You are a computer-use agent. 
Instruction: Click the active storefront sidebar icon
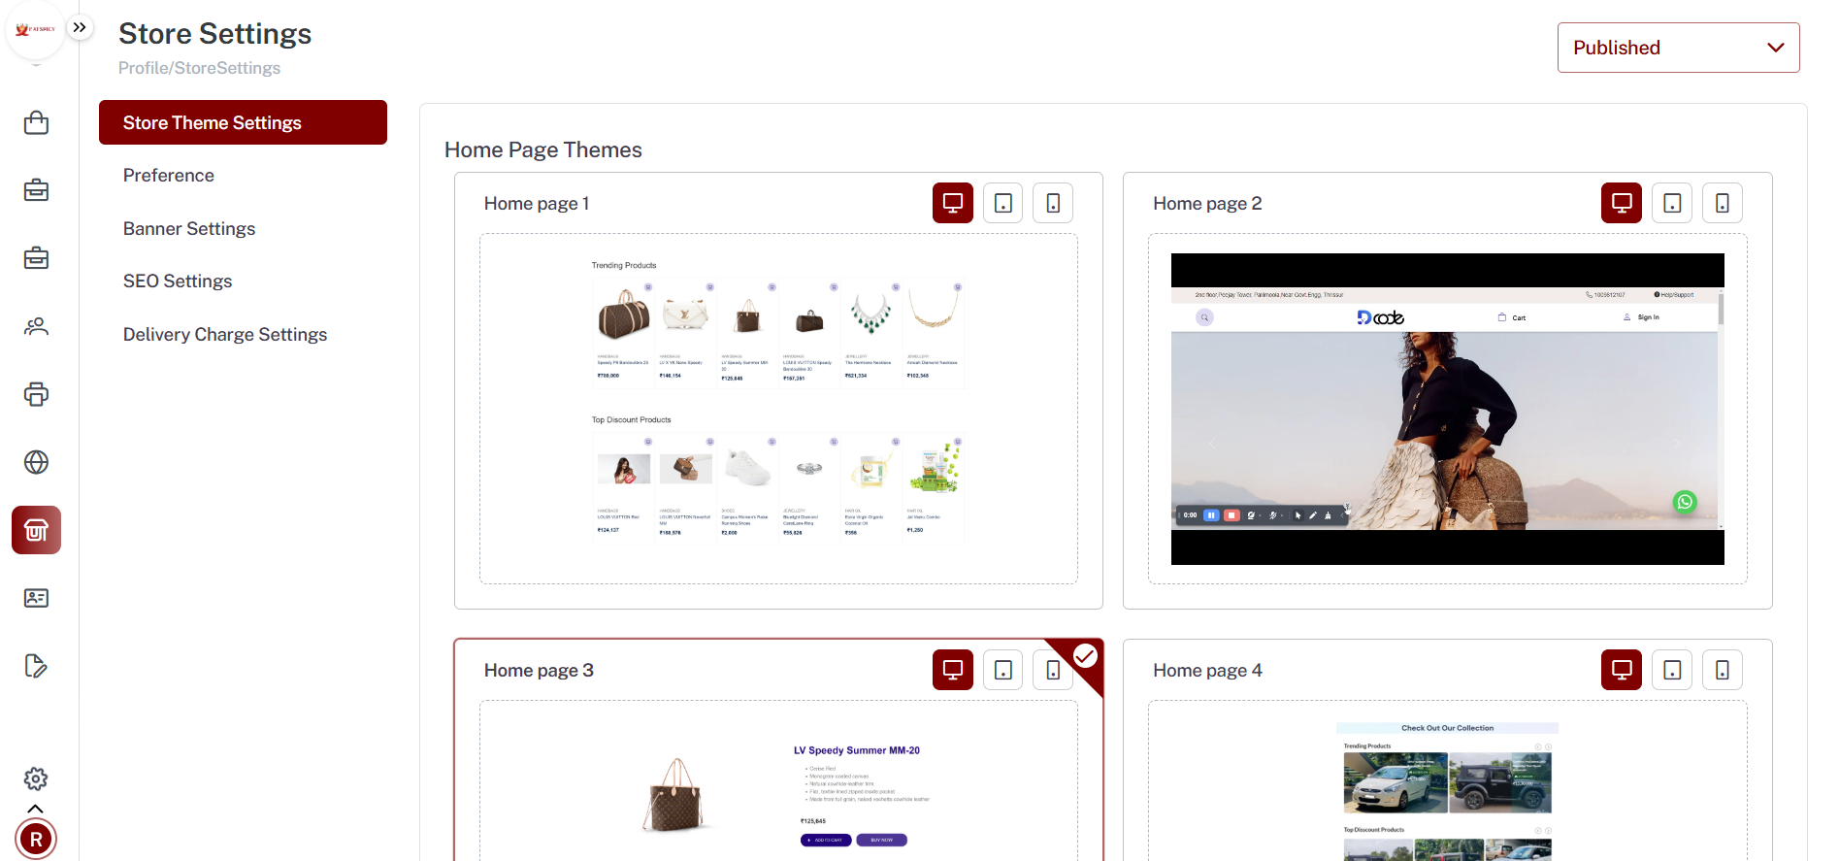point(36,530)
